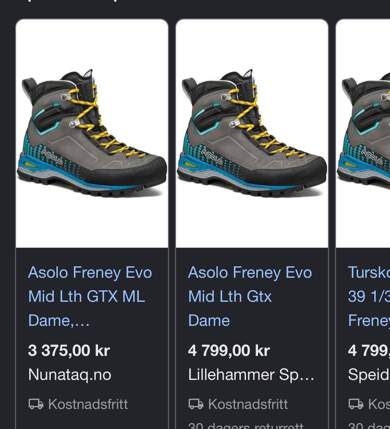Image resolution: width=390 pixels, height=429 pixels.
Task: Click the delivery truck icon under Nunataq.no
Action: [36, 404]
